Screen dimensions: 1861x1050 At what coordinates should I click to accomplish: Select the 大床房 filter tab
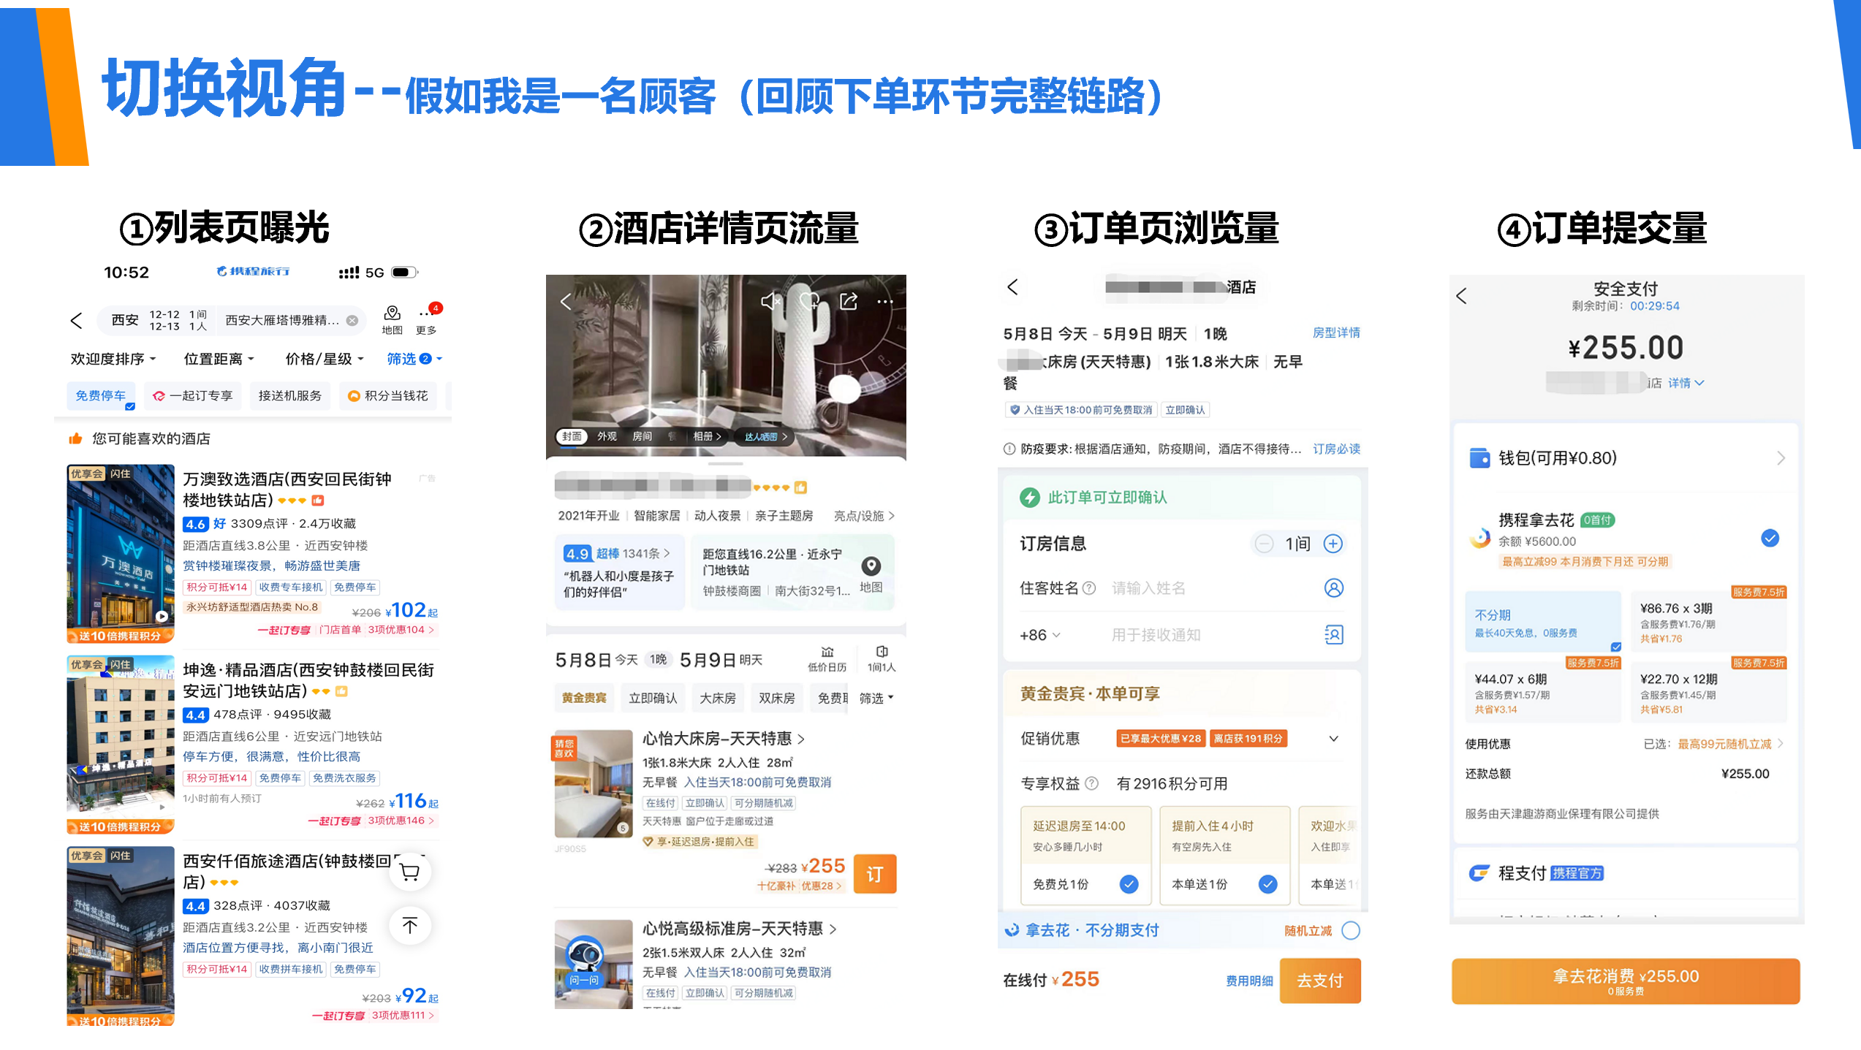[717, 699]
